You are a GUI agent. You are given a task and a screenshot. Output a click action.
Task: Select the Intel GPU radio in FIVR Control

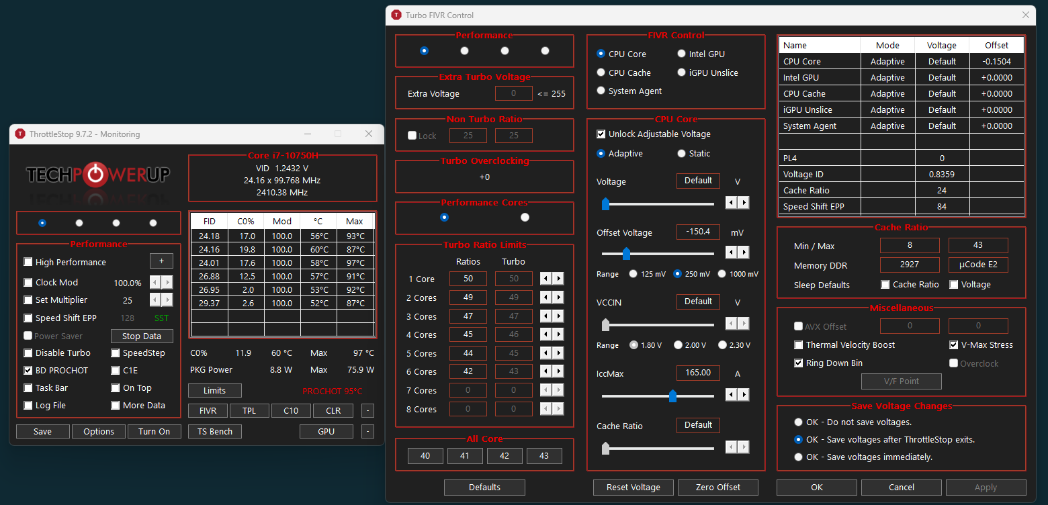point(681,54)
